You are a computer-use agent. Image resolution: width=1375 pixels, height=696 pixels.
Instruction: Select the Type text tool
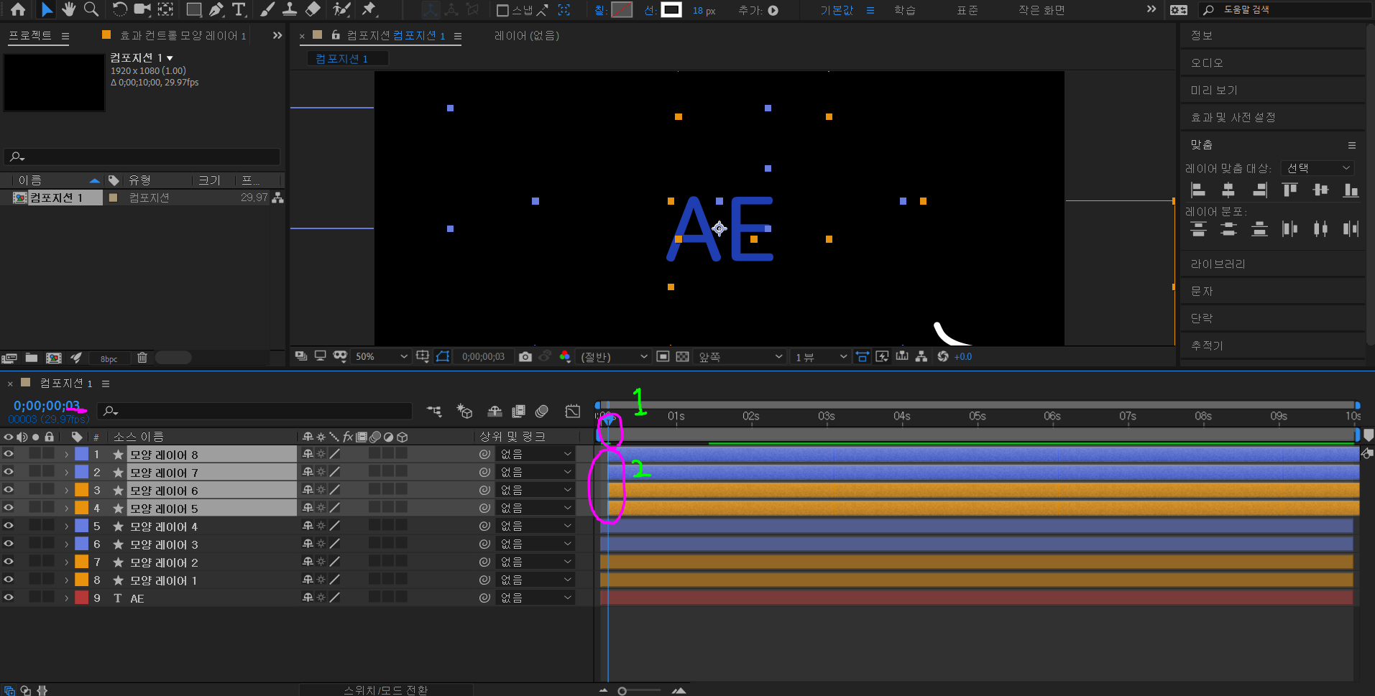pyautogui.click(x=239, y=9)
